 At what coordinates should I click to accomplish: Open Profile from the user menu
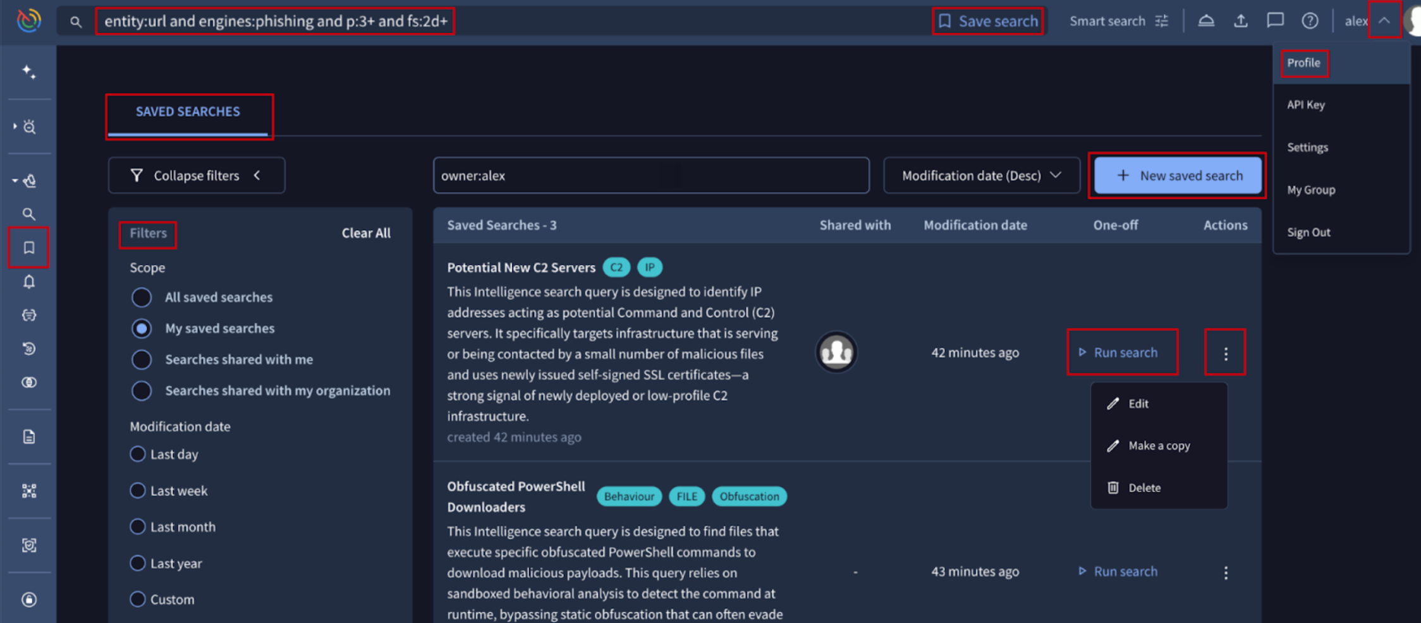[1303, 63]
